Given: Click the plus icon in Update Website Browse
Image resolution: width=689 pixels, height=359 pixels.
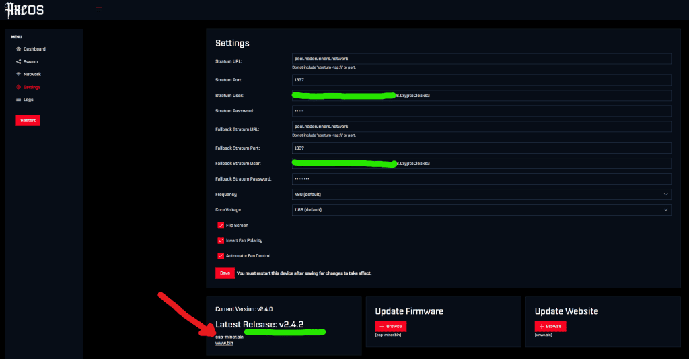Looking at the screenshot, I should (542, 327).
